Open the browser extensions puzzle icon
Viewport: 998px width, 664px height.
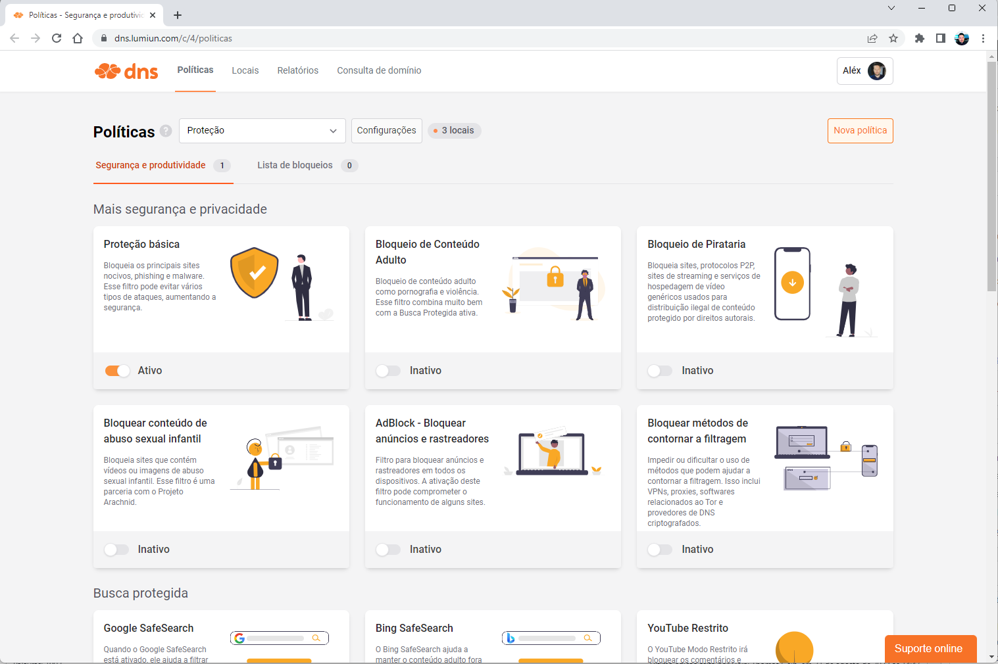coord(920,38)
